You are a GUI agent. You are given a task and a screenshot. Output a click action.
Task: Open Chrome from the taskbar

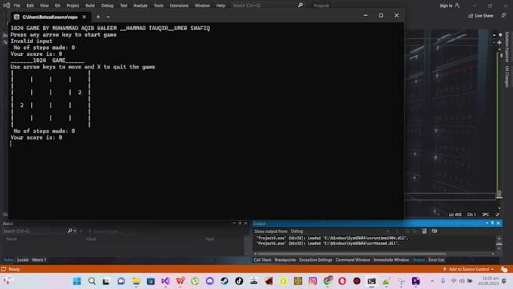327,281
